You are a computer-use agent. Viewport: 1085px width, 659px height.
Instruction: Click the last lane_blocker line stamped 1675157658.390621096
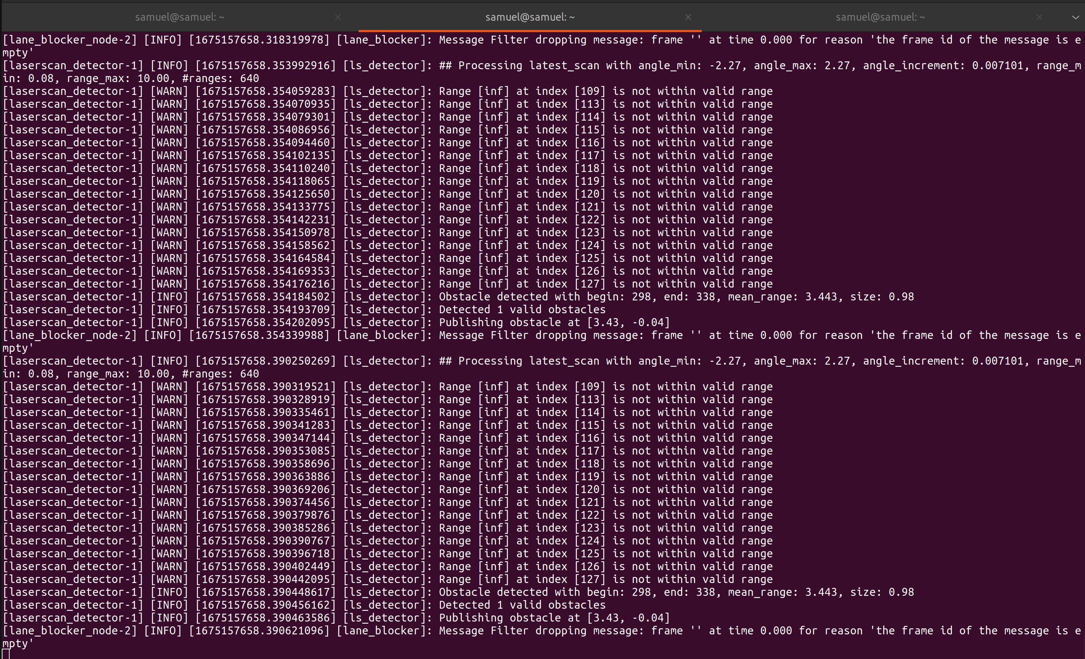pyautogui.click(x=542, y=637)
